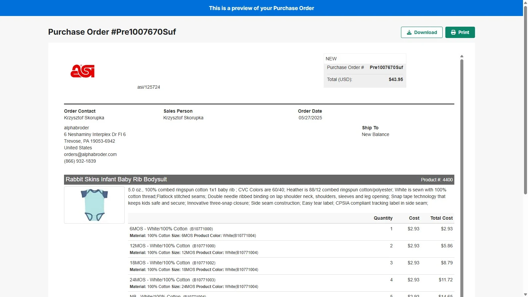
Task: Click the 12MOS - White/100% Cotton row
Action: pyautogui.click(x=291, y=249)
